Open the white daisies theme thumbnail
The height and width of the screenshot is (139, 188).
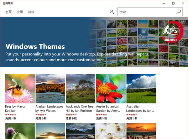(x=111, y=131)
